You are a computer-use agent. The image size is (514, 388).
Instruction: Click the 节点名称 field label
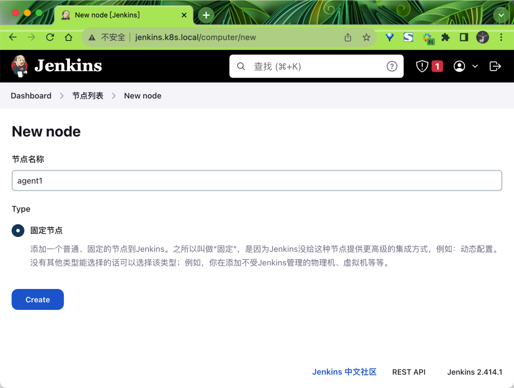(x=28, y=159)
